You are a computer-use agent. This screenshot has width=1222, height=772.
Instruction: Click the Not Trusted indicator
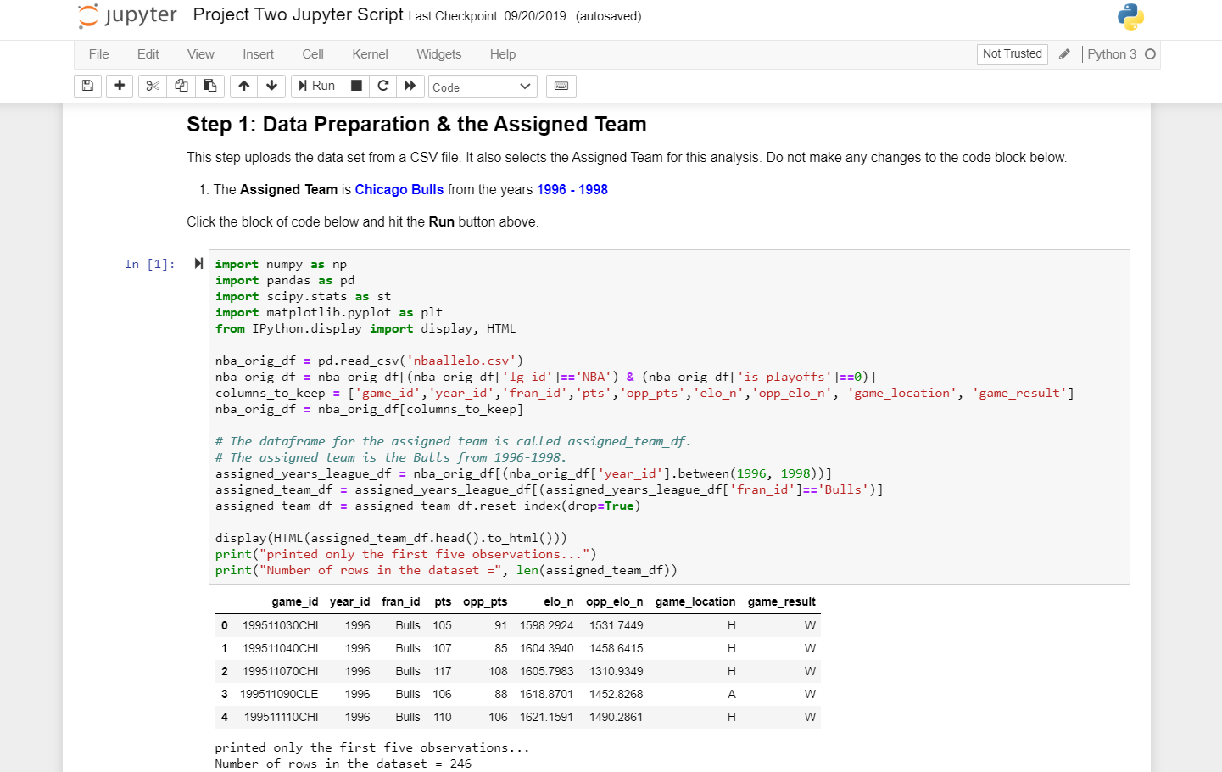(x=1012, y=53)
